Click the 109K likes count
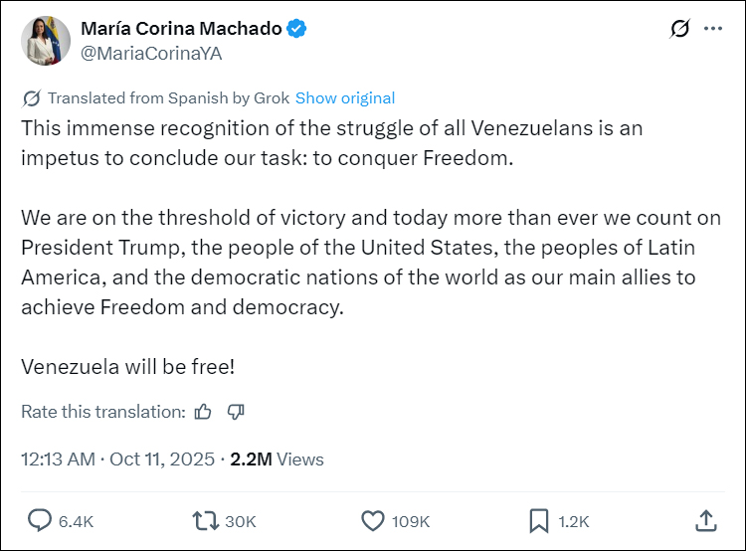 (410, 521)
